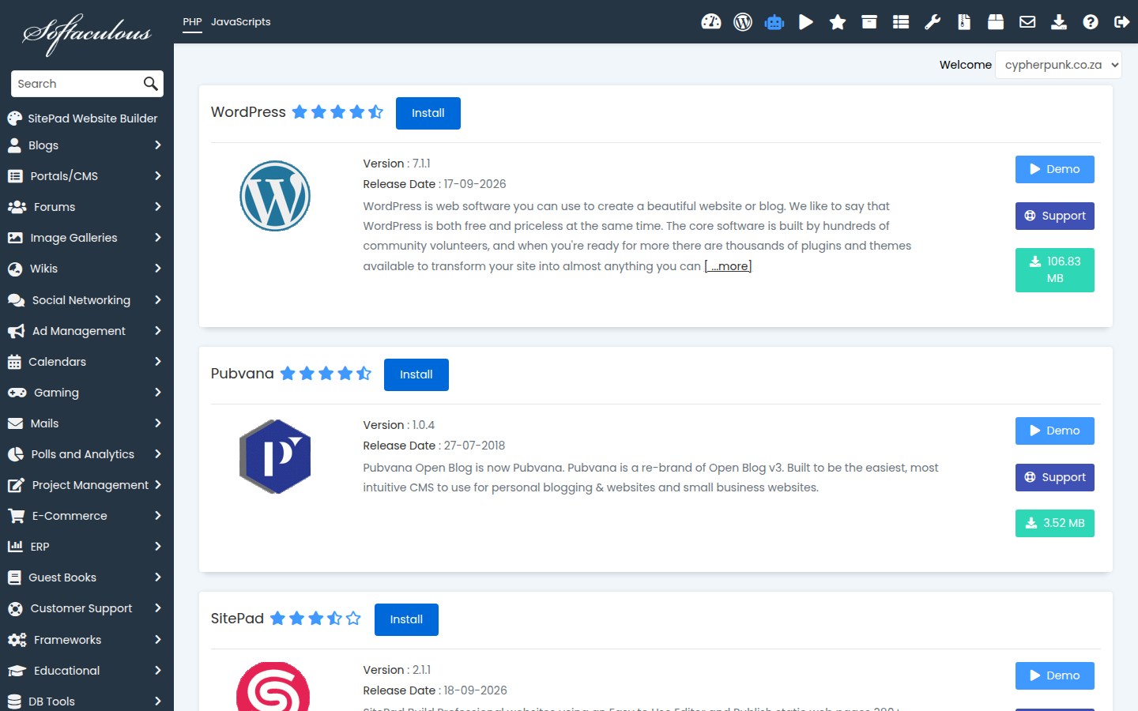Expand the E-Commerce category

(87, 516)
